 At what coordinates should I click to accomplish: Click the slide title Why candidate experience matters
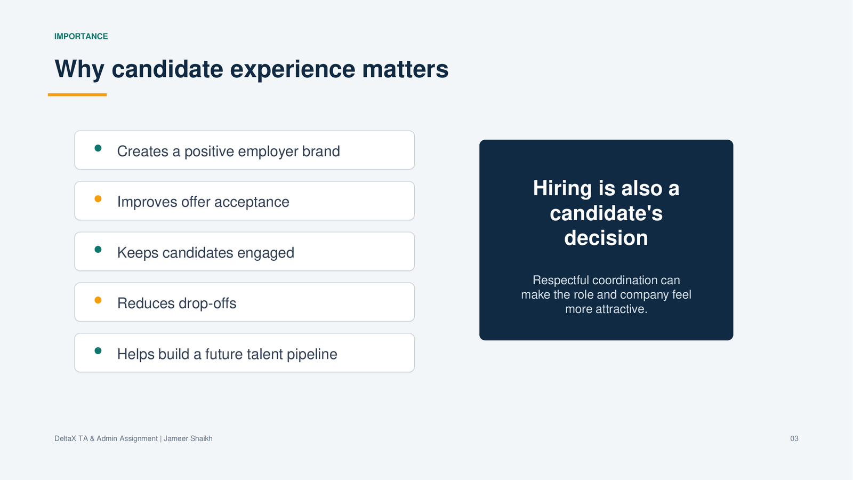252,69
